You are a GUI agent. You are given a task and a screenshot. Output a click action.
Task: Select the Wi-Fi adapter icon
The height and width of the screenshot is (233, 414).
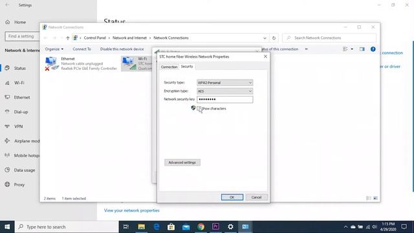coord(129,63)
